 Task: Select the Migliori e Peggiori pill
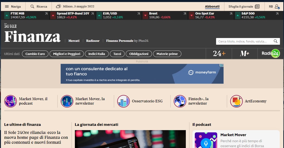pyautogui.click(x=67, y=54)
